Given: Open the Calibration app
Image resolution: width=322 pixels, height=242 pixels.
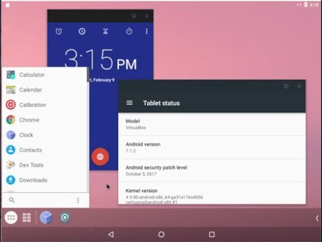Looking at the screenshot, I should 45,105.
